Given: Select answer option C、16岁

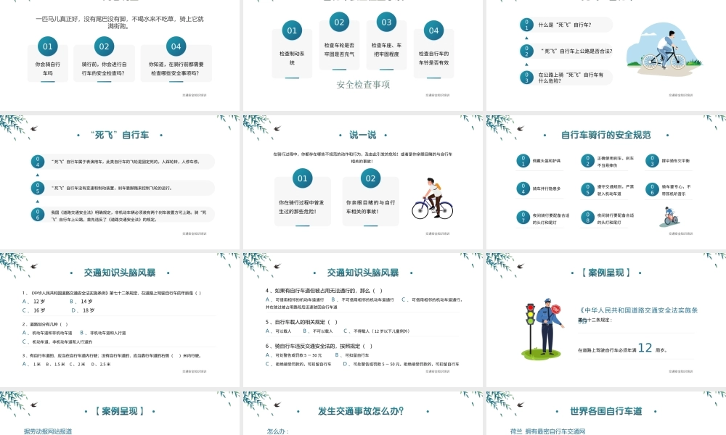Looking at the screenshot, I should 33,310.
